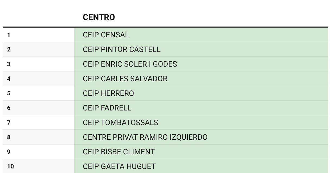Click row number 10
The height and width of the screenshot is (176, 331).
tap(39, 166)
